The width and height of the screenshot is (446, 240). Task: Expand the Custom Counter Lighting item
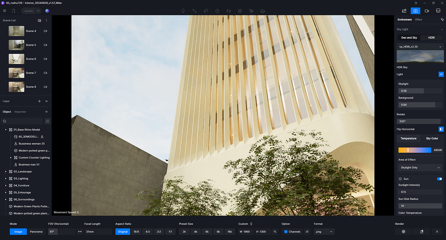(11, 157)
